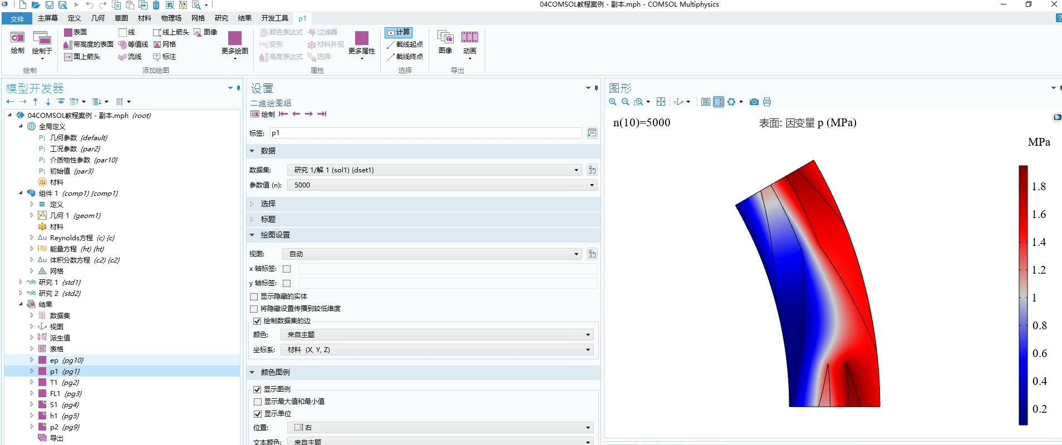Add a Height Surface (带高度的表面) plot

(x=88, y=44)
